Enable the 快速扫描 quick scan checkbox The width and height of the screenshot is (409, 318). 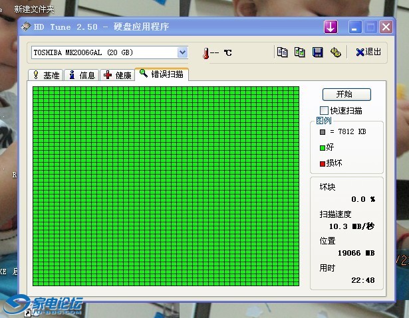(x=324, y=110)
